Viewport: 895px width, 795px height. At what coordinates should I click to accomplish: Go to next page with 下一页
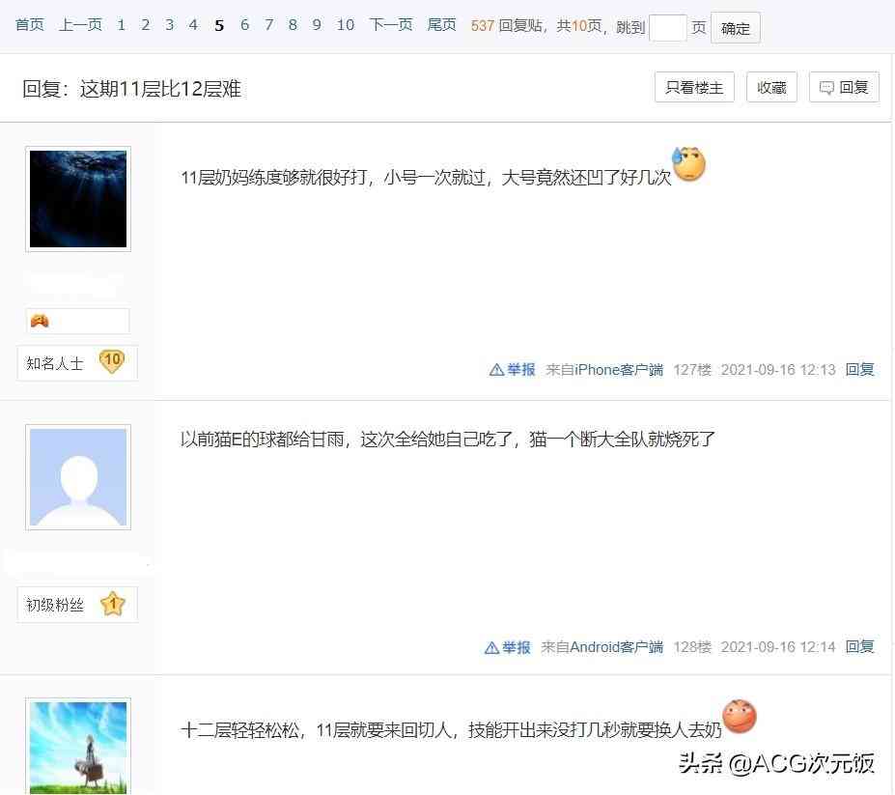391,25
